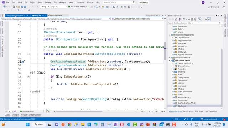Click the editor horizontal scrollbar thumb

tap(79, 111)
